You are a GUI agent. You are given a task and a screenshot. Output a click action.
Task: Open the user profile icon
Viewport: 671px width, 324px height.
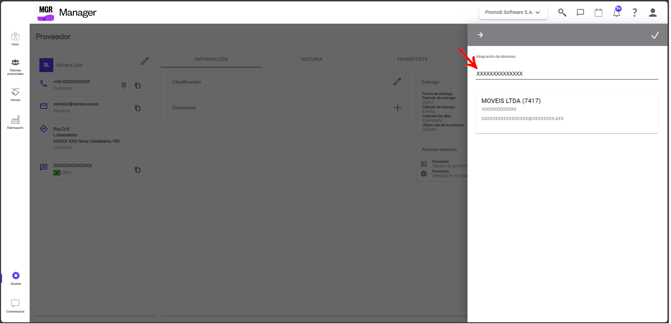point(653,13)
